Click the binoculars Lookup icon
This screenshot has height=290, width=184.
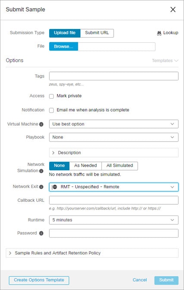(159, 33)
